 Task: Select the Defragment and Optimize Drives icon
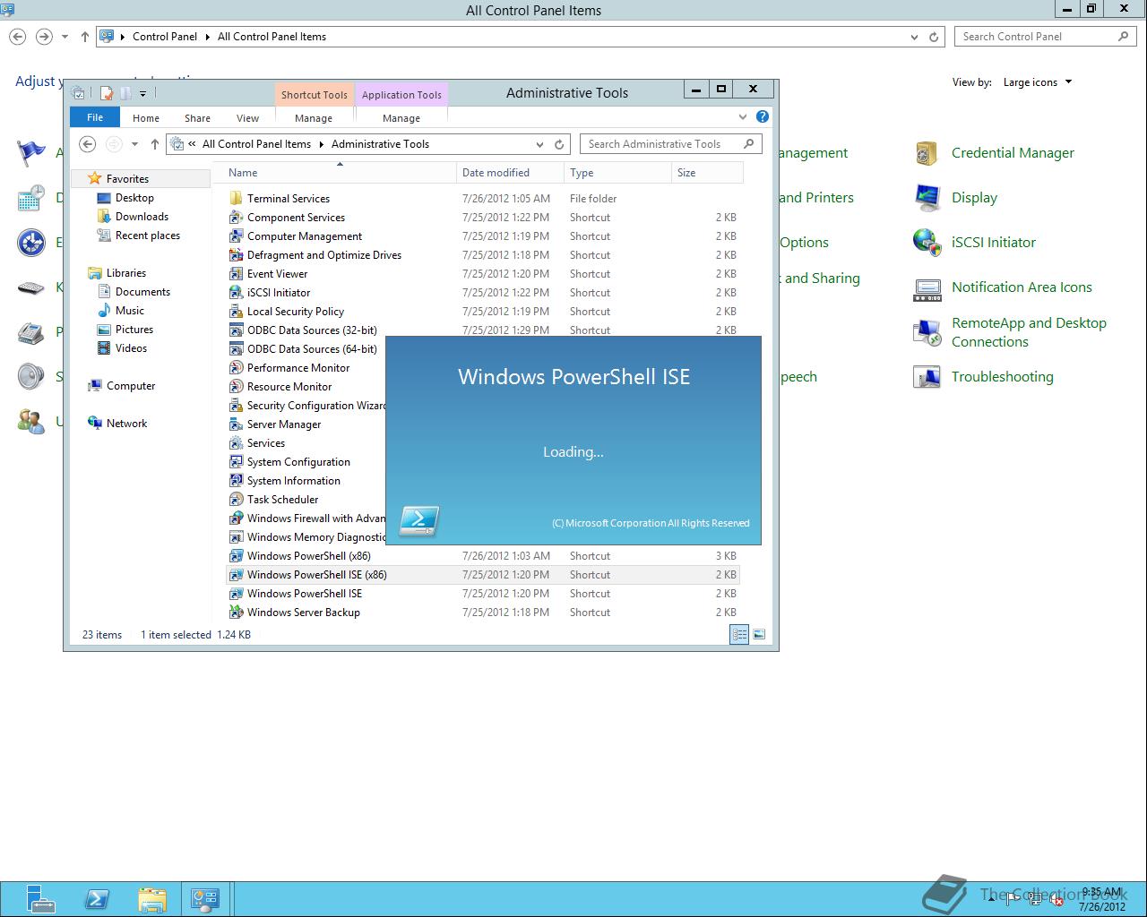pos(236,255)
